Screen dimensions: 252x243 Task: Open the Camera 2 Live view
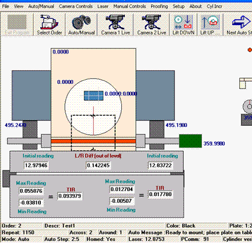tap(152, 24)
